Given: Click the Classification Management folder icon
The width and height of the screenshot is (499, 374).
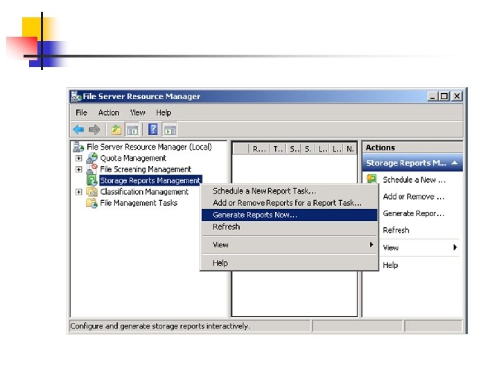Looking at the screenshot, I should (92, 192).
